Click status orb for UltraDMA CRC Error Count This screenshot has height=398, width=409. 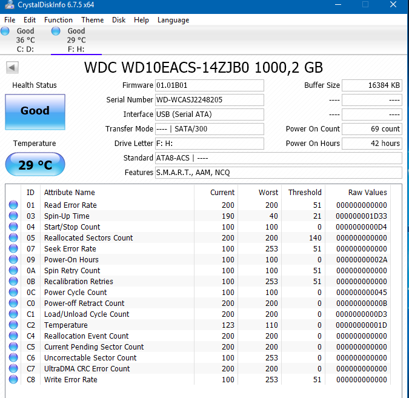[x=13, y=368]
